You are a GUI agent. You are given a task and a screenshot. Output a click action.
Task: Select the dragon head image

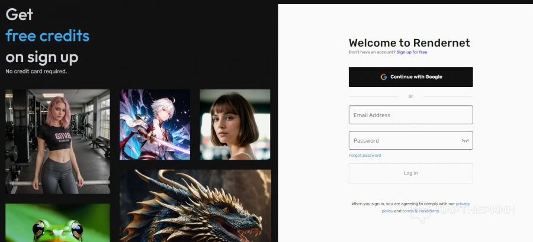coord(195,206)
